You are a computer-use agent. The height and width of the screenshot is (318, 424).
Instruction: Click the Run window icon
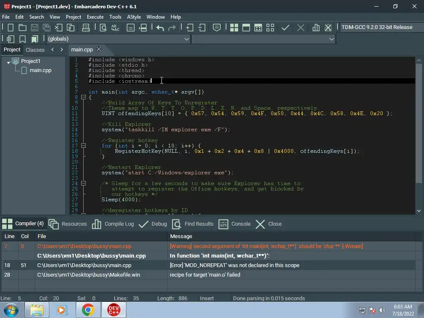(246, 28)
